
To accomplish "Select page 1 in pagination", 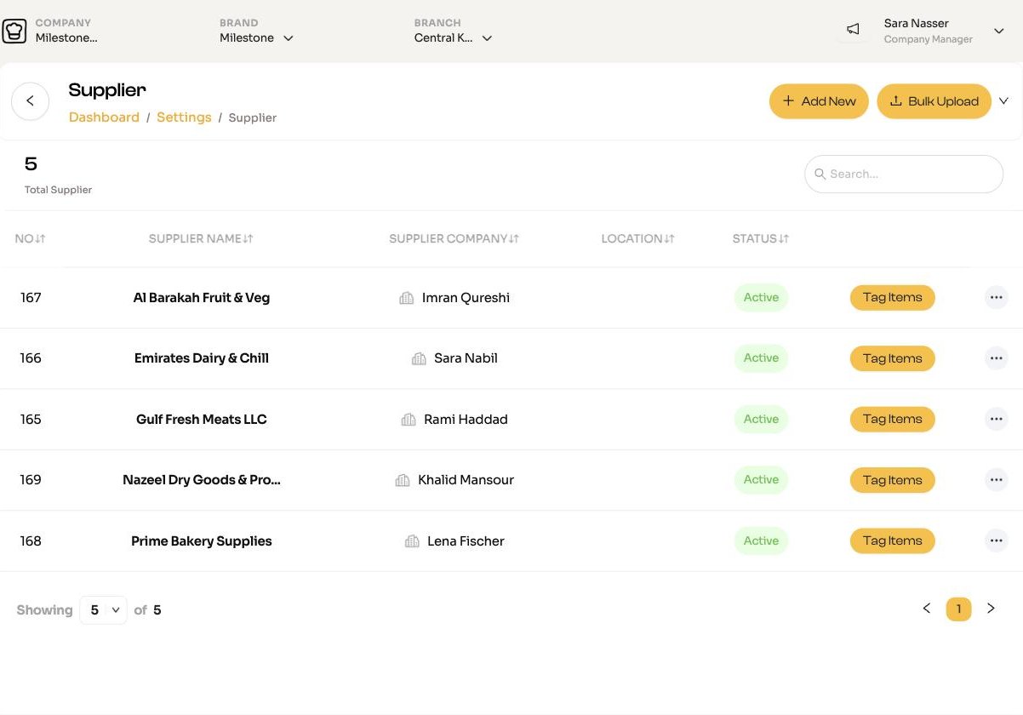I will click(x=958, y=609).
